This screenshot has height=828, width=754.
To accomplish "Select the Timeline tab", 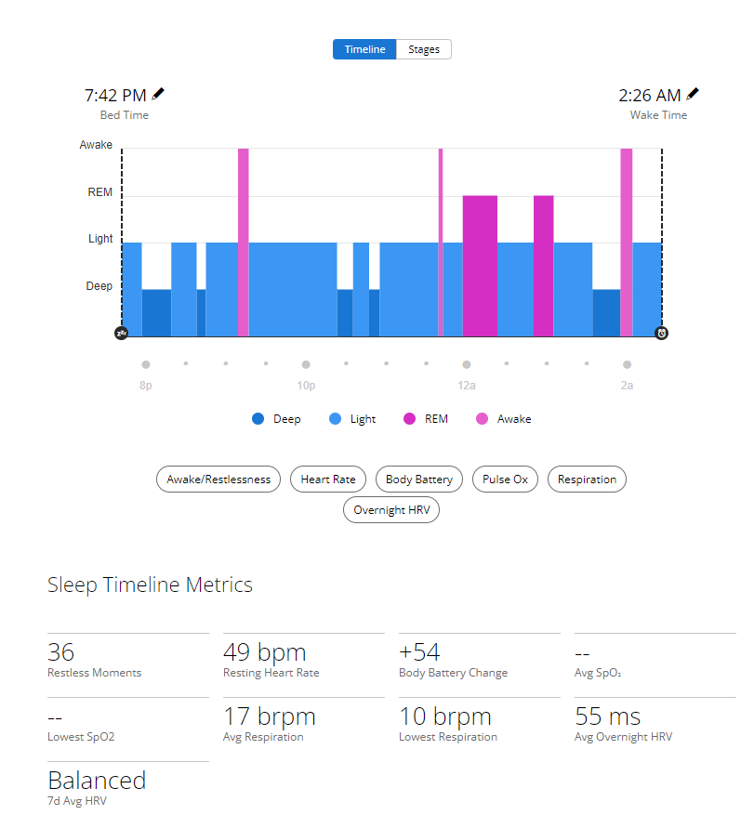I will point(364,49).
